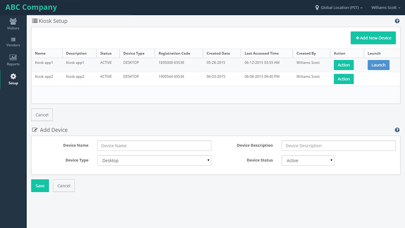Cancel the Add Device form
Image resolution: width=405 pixels, height=228 pixels.
pos(64,186)
